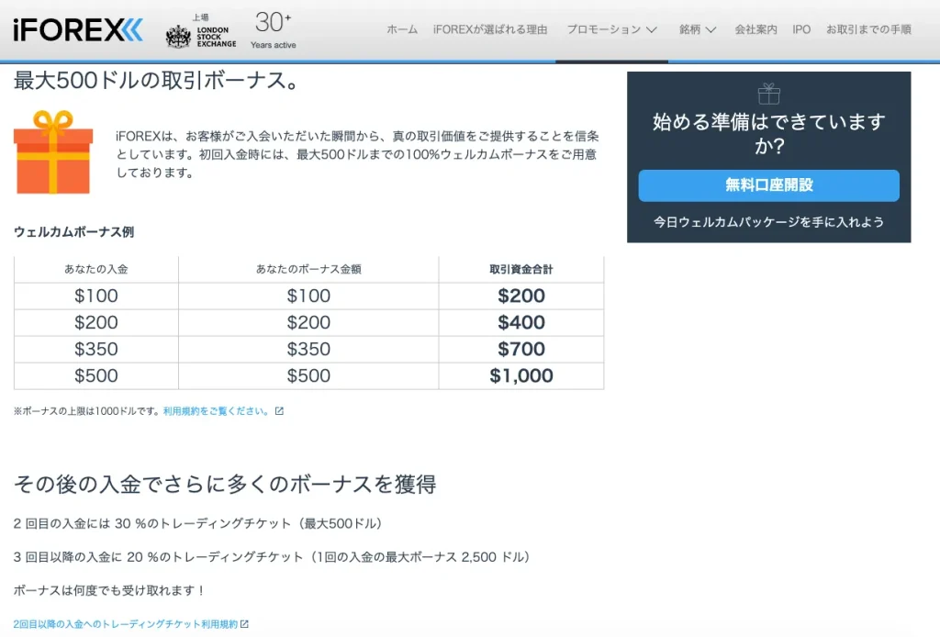Expand the プロモーション dropdown menu
The image size is (940, 637).
612,29
